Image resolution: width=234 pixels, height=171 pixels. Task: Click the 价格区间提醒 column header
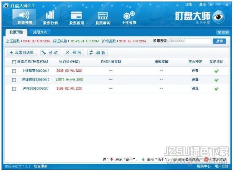click(x=111, y=62)
